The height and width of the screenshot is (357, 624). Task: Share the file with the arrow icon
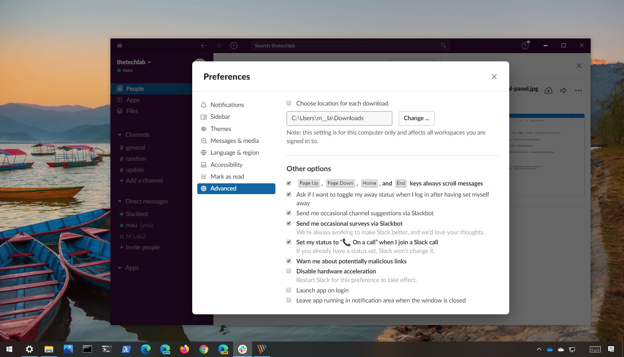[x=563, y=90]
